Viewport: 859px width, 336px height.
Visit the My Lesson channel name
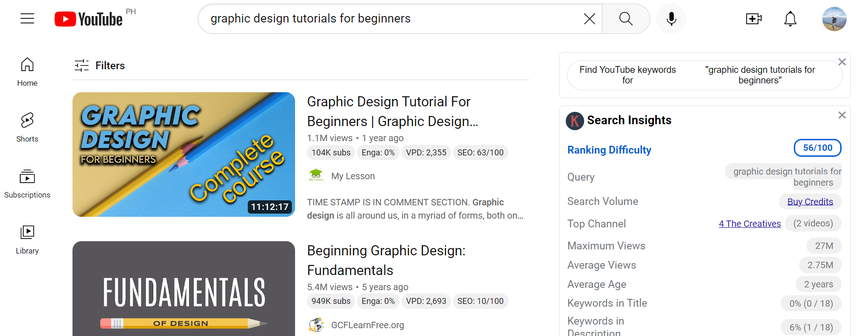click(353, 176)
